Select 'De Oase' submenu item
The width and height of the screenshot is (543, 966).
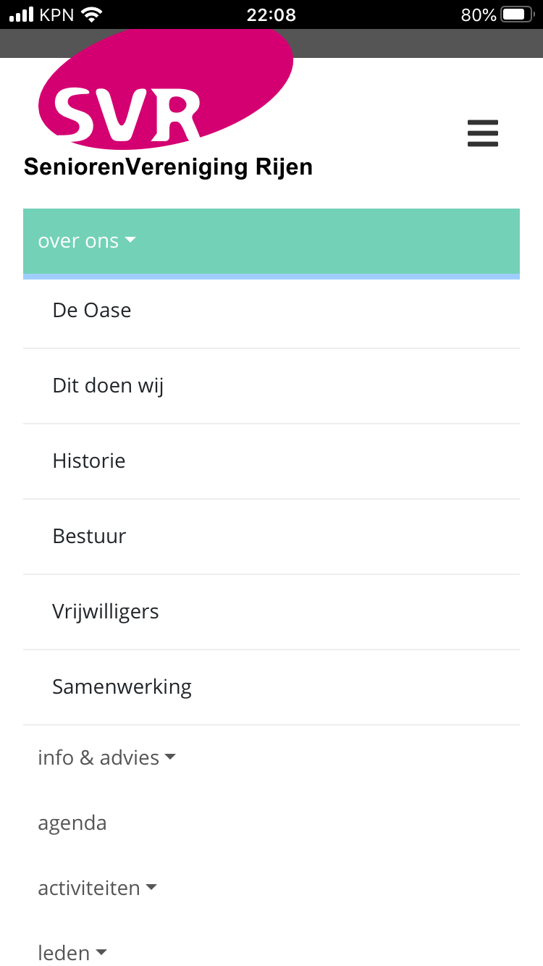tap(271, 311)
